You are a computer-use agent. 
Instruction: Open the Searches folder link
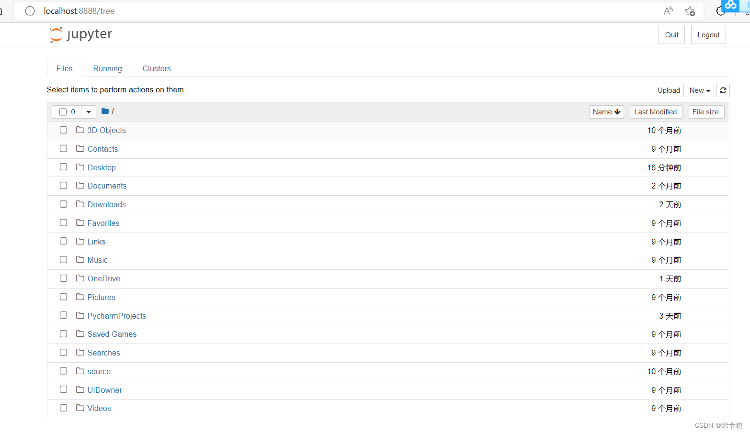point(104,353)
